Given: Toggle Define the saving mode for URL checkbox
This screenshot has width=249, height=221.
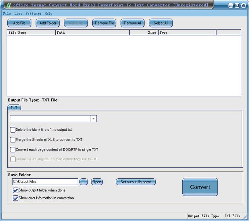Looking at the screenshot, I should 13,159.
